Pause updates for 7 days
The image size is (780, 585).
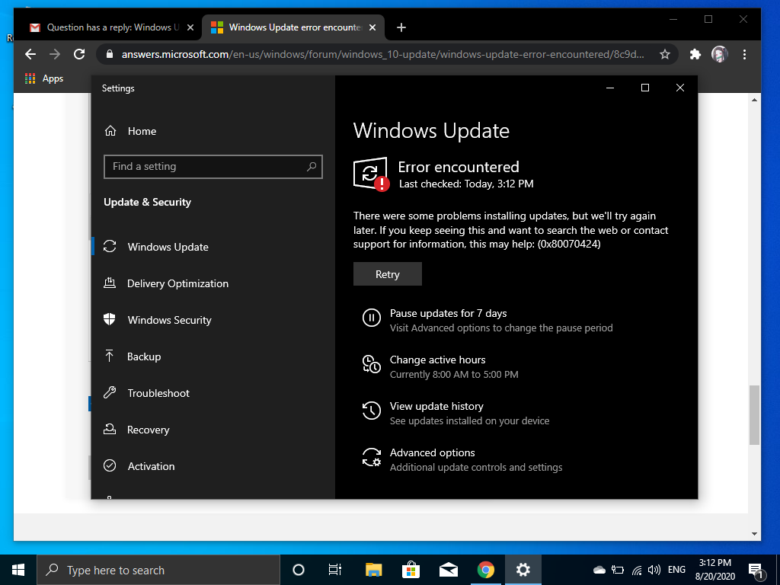click(448, 314)
